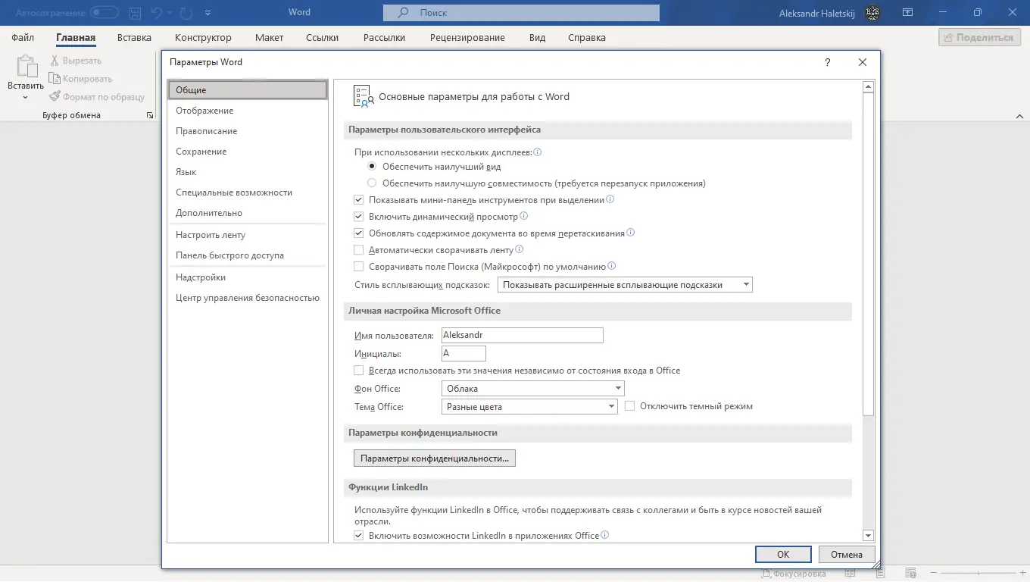
Task: Select Язык in options sidebar
Action: 247,172
